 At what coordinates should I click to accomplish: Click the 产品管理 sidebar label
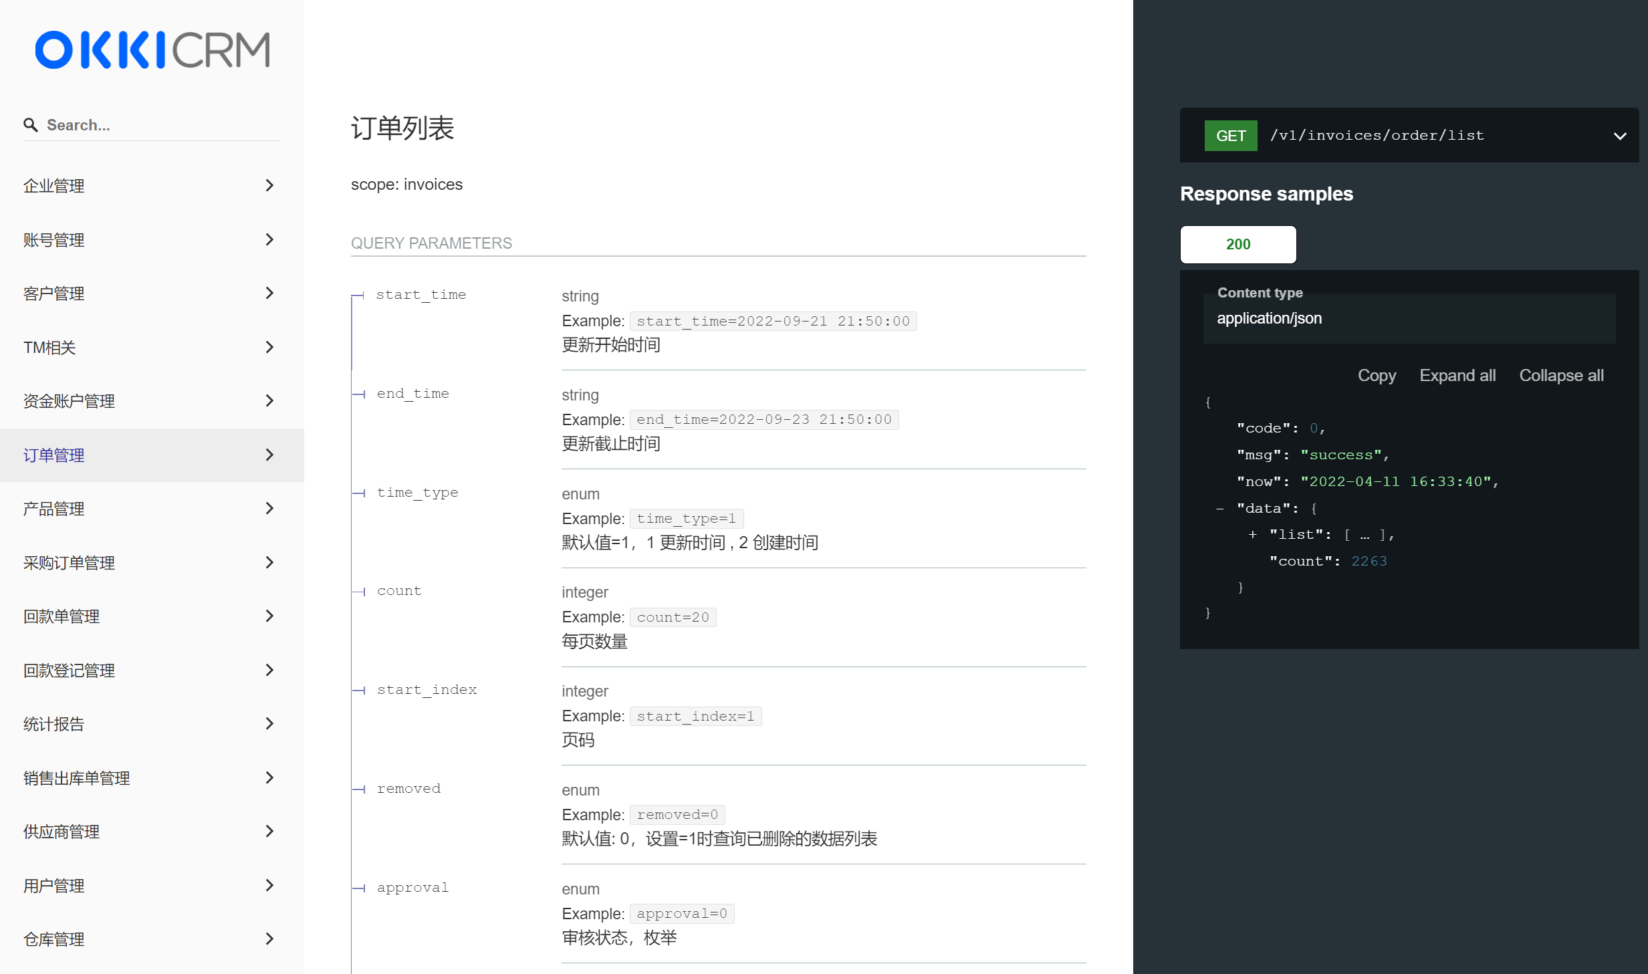[x=53, y=509]
